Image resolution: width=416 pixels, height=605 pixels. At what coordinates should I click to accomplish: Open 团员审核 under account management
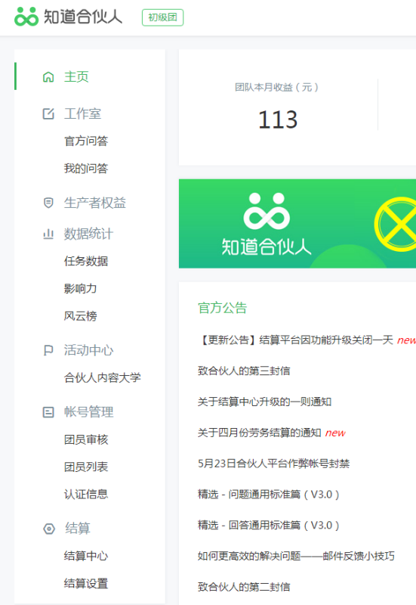point(86,439)
